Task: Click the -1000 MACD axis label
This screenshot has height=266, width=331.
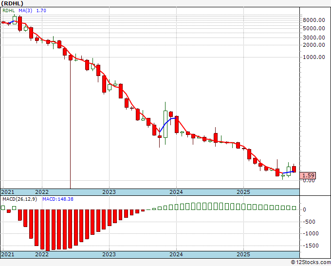Action: tap(311, 233)
